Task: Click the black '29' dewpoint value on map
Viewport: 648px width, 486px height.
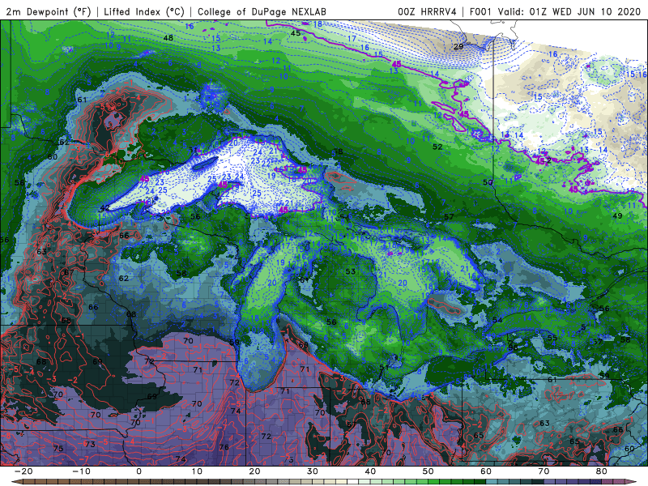Action: (x=458, y=47)
